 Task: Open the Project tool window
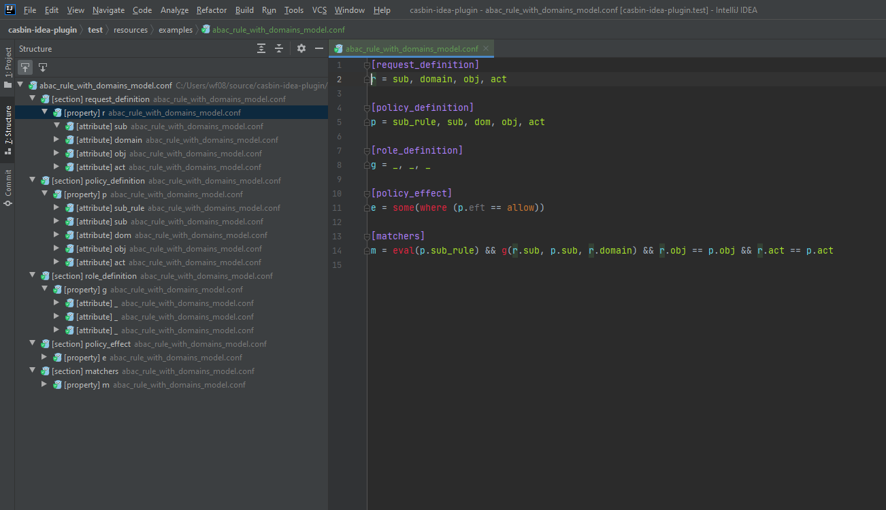[7, 61]
